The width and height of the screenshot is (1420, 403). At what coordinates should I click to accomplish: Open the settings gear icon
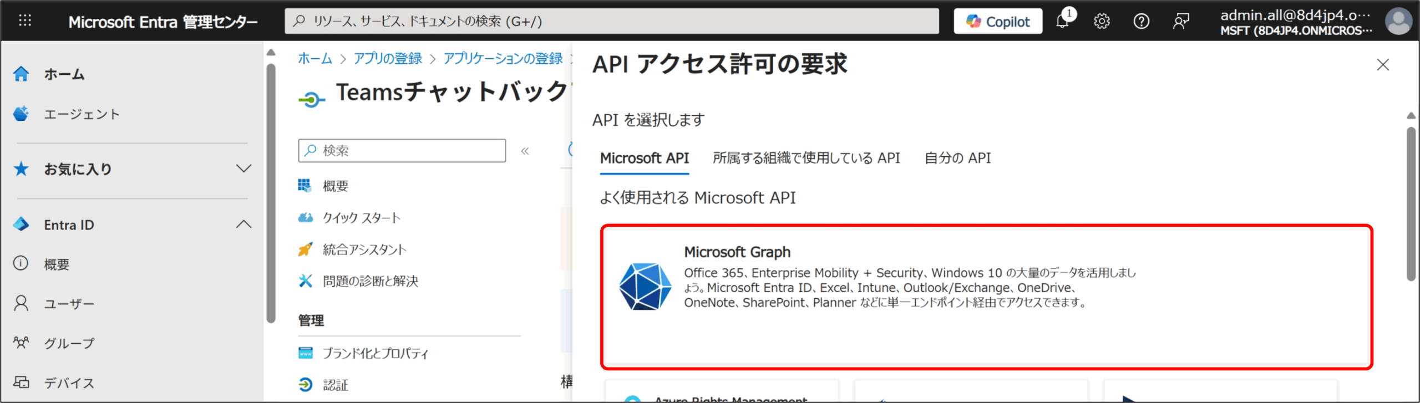coord(1101,22)
